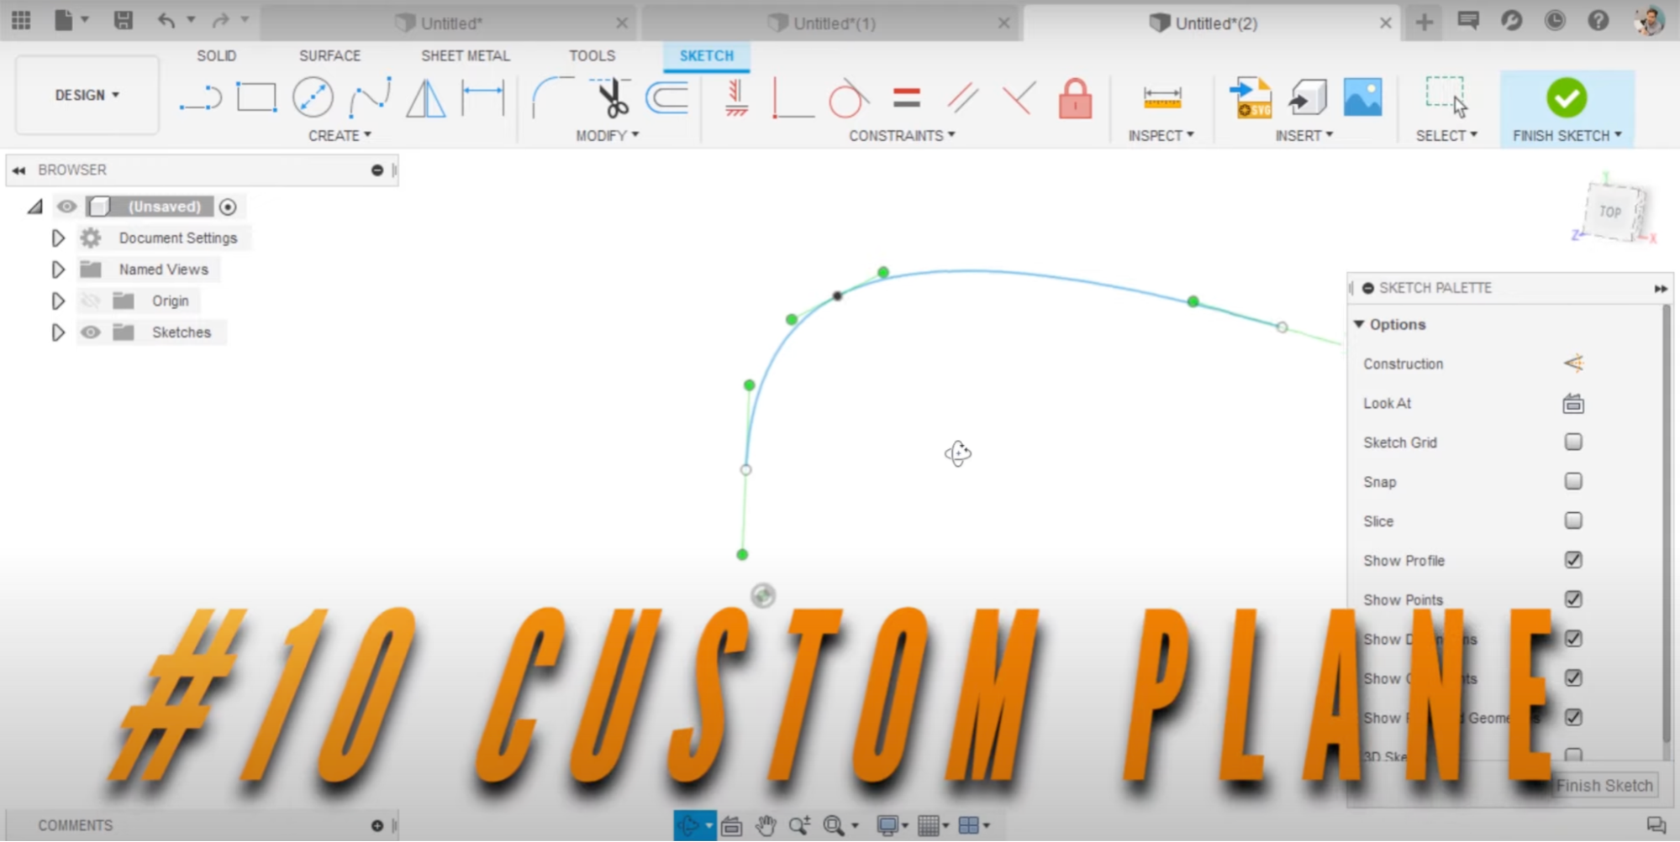Open a new design tab with plus button
Screen dimensions: 1680x842
coord(1424,22)
